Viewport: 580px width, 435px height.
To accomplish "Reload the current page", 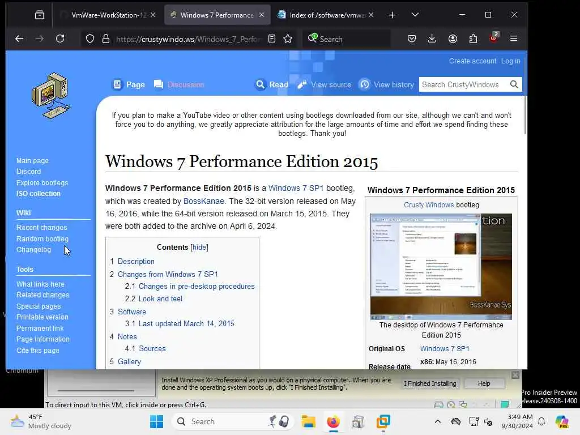I will tap(60, 39).
